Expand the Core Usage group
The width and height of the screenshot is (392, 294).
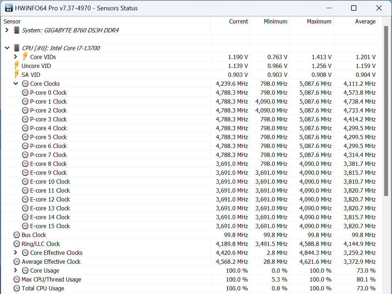pyautogui.click(x=16, y=270)
